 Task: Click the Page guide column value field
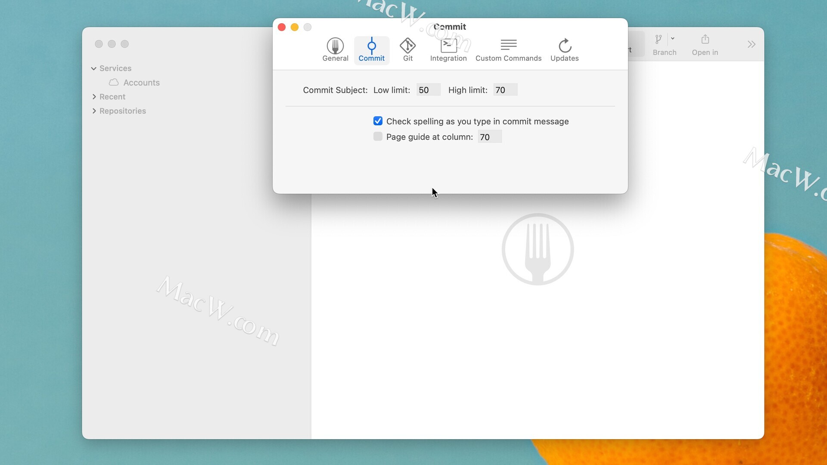point(490,137)
